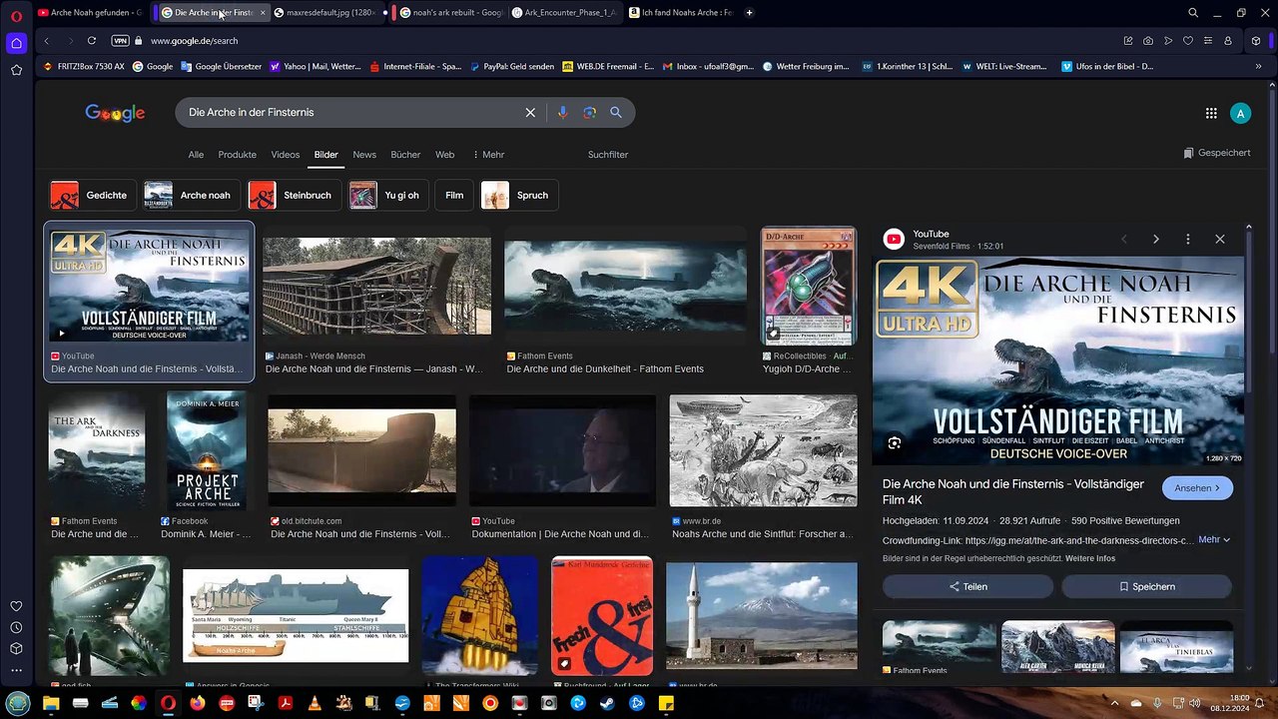Switch to 'noah's ark rebuilt' tab

[x=450, y=13]
